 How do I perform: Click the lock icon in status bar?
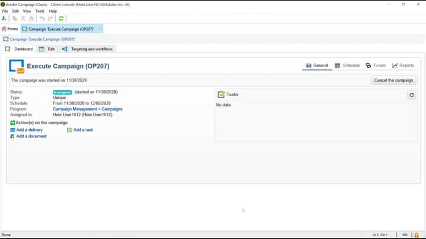416,235
